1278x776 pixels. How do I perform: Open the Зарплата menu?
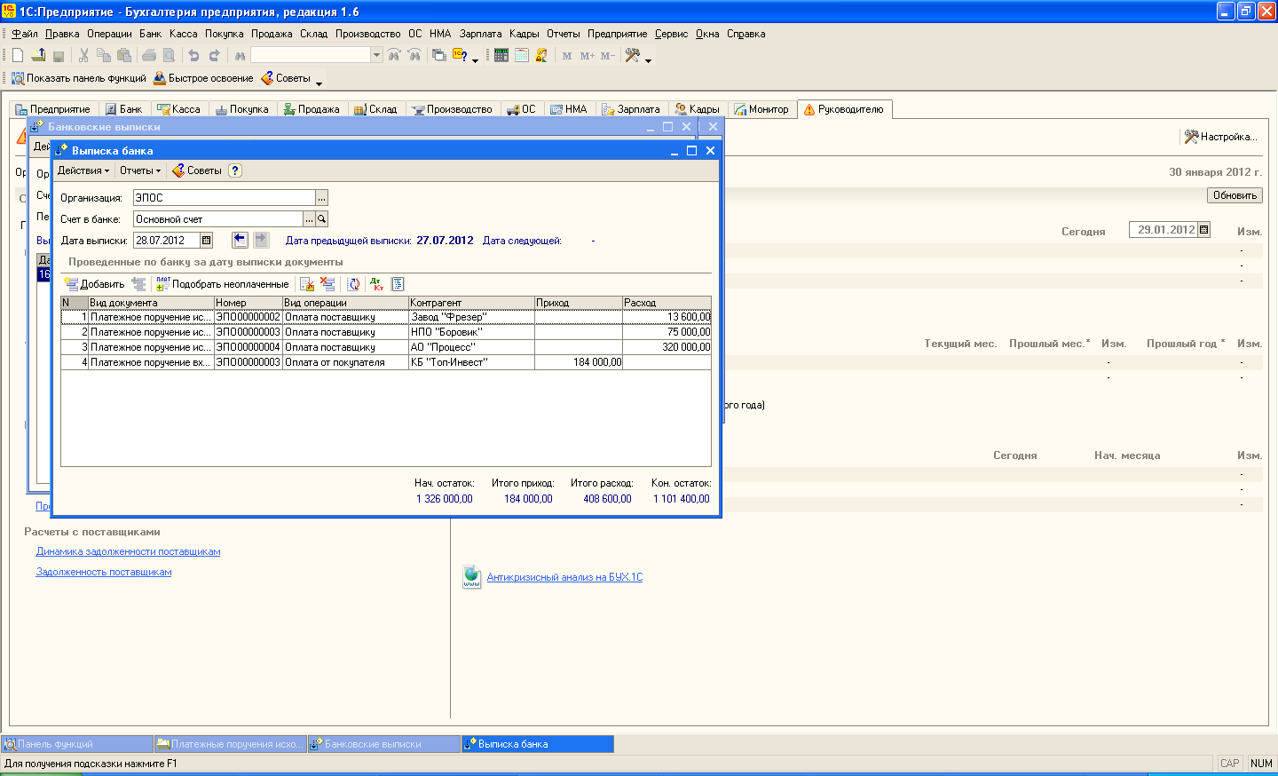480,34
